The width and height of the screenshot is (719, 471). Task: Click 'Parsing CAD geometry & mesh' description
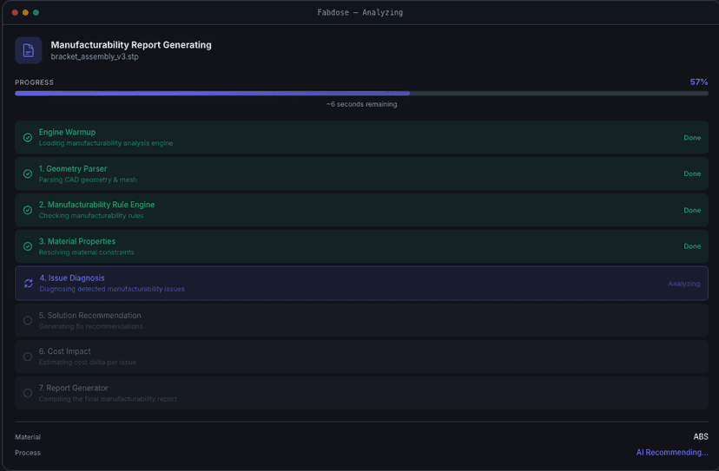pos(88,180)
